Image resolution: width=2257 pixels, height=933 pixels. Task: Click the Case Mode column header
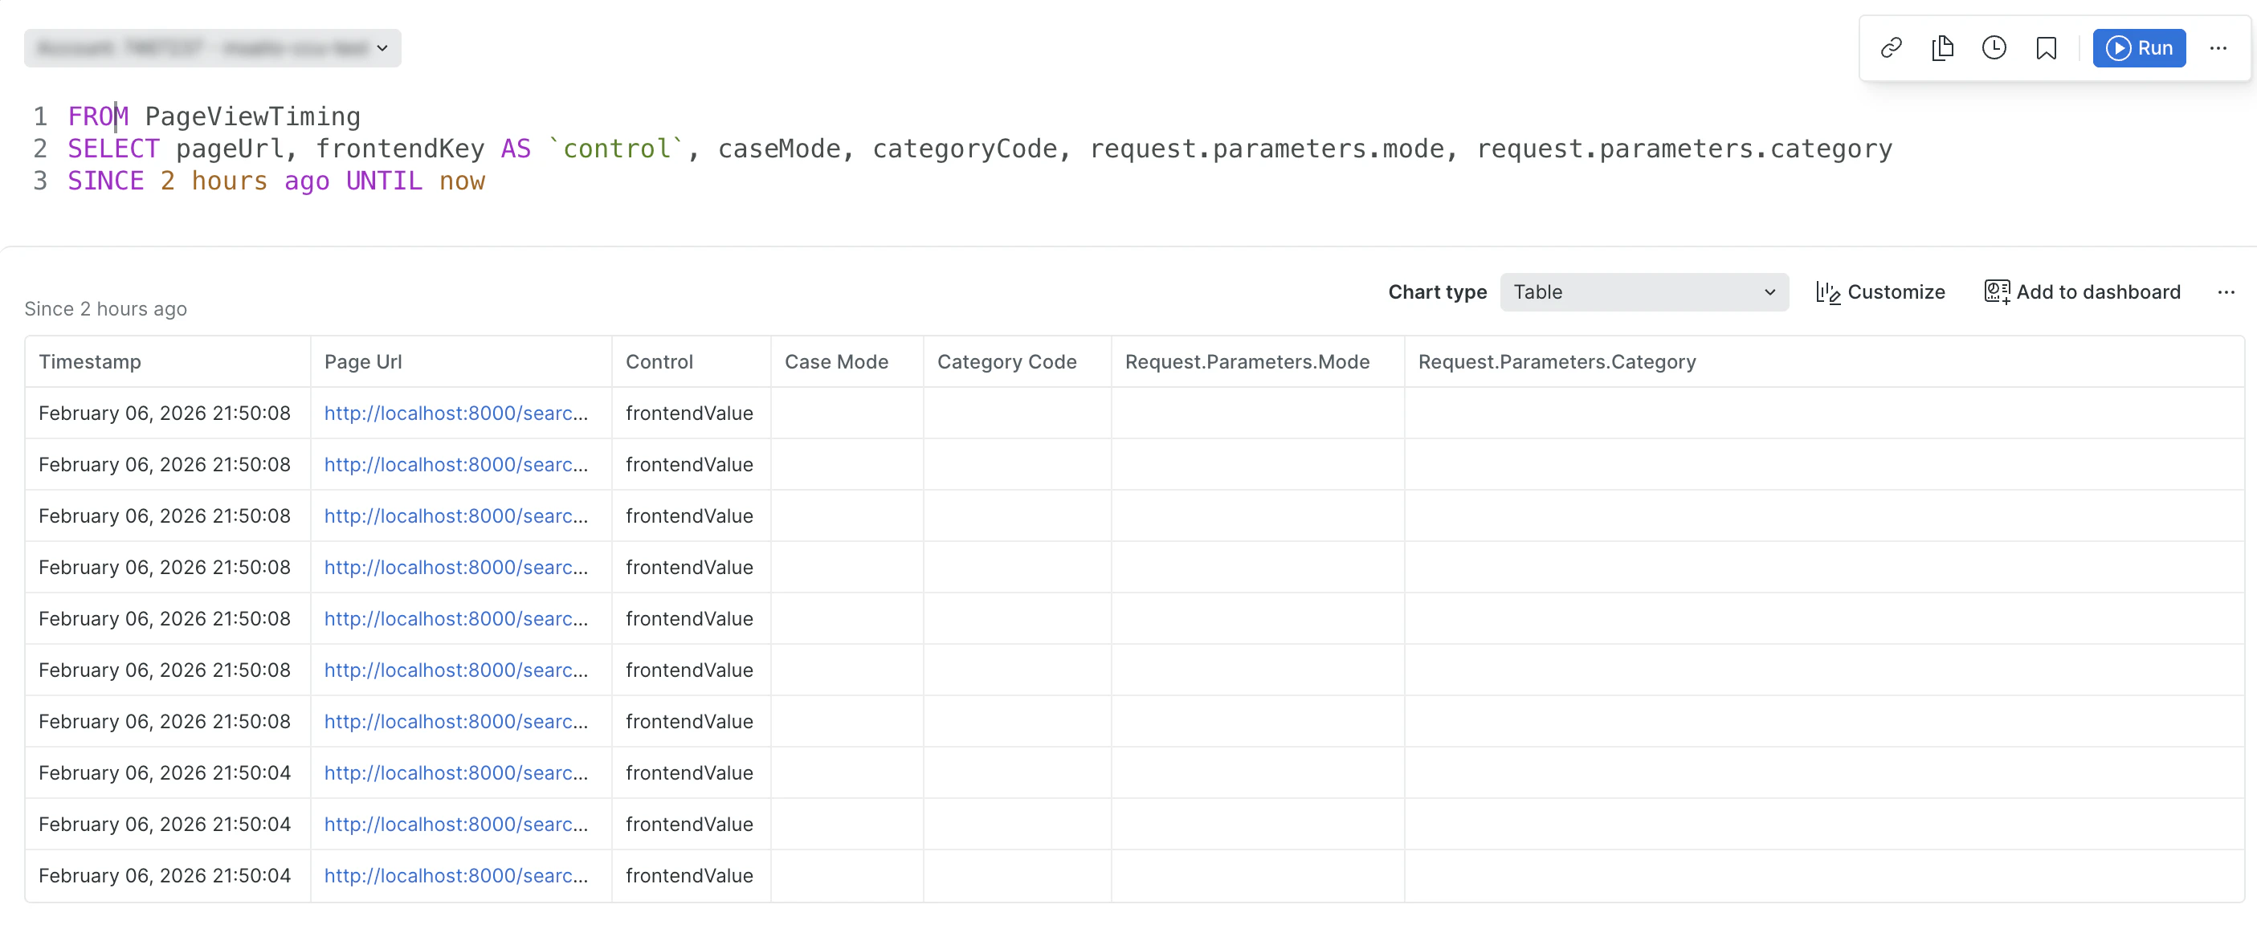836,362
